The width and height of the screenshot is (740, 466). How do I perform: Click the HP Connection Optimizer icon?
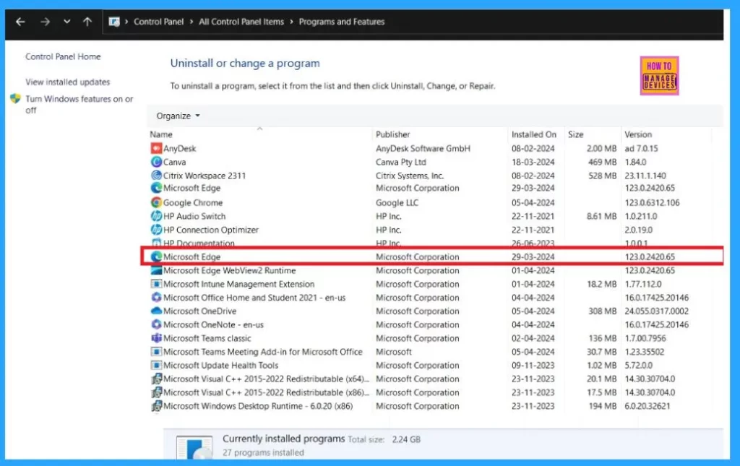[156, 230]
